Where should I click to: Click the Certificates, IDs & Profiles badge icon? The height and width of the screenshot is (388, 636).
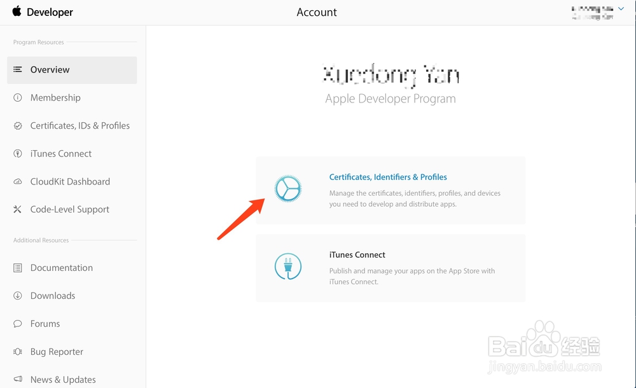(17, 125)
